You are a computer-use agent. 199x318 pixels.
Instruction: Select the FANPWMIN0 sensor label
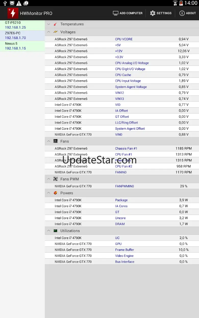[125, 186]
